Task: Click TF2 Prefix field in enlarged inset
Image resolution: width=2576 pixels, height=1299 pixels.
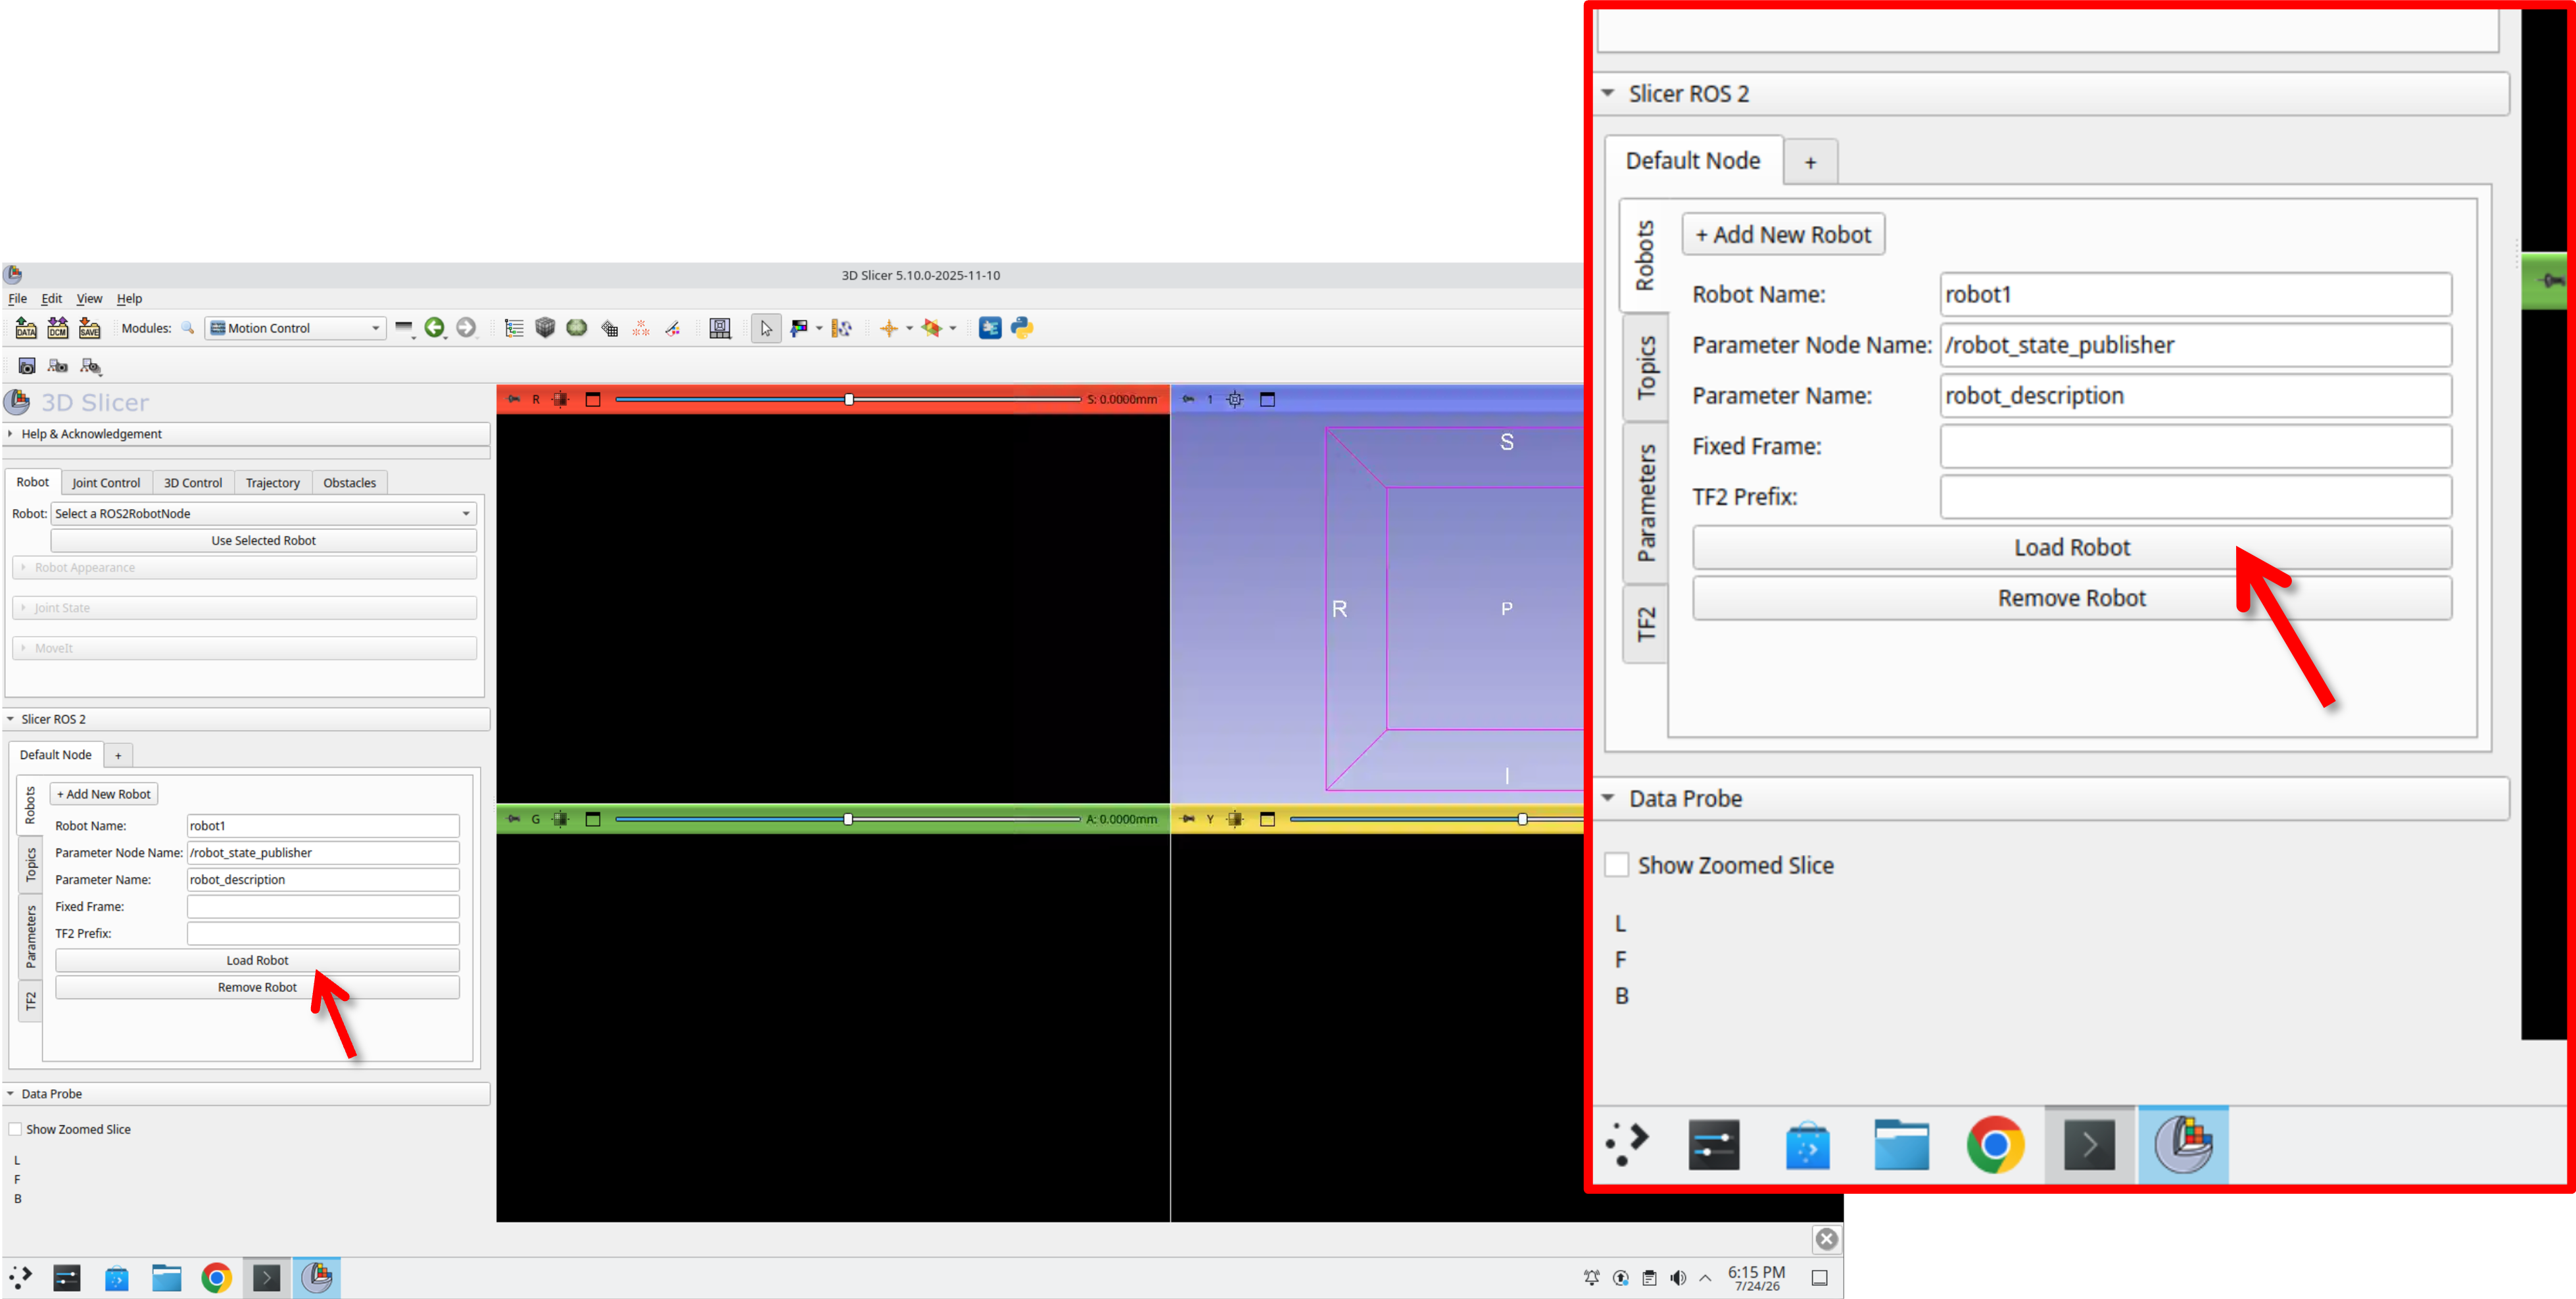Action: (x=2196, y=497)
